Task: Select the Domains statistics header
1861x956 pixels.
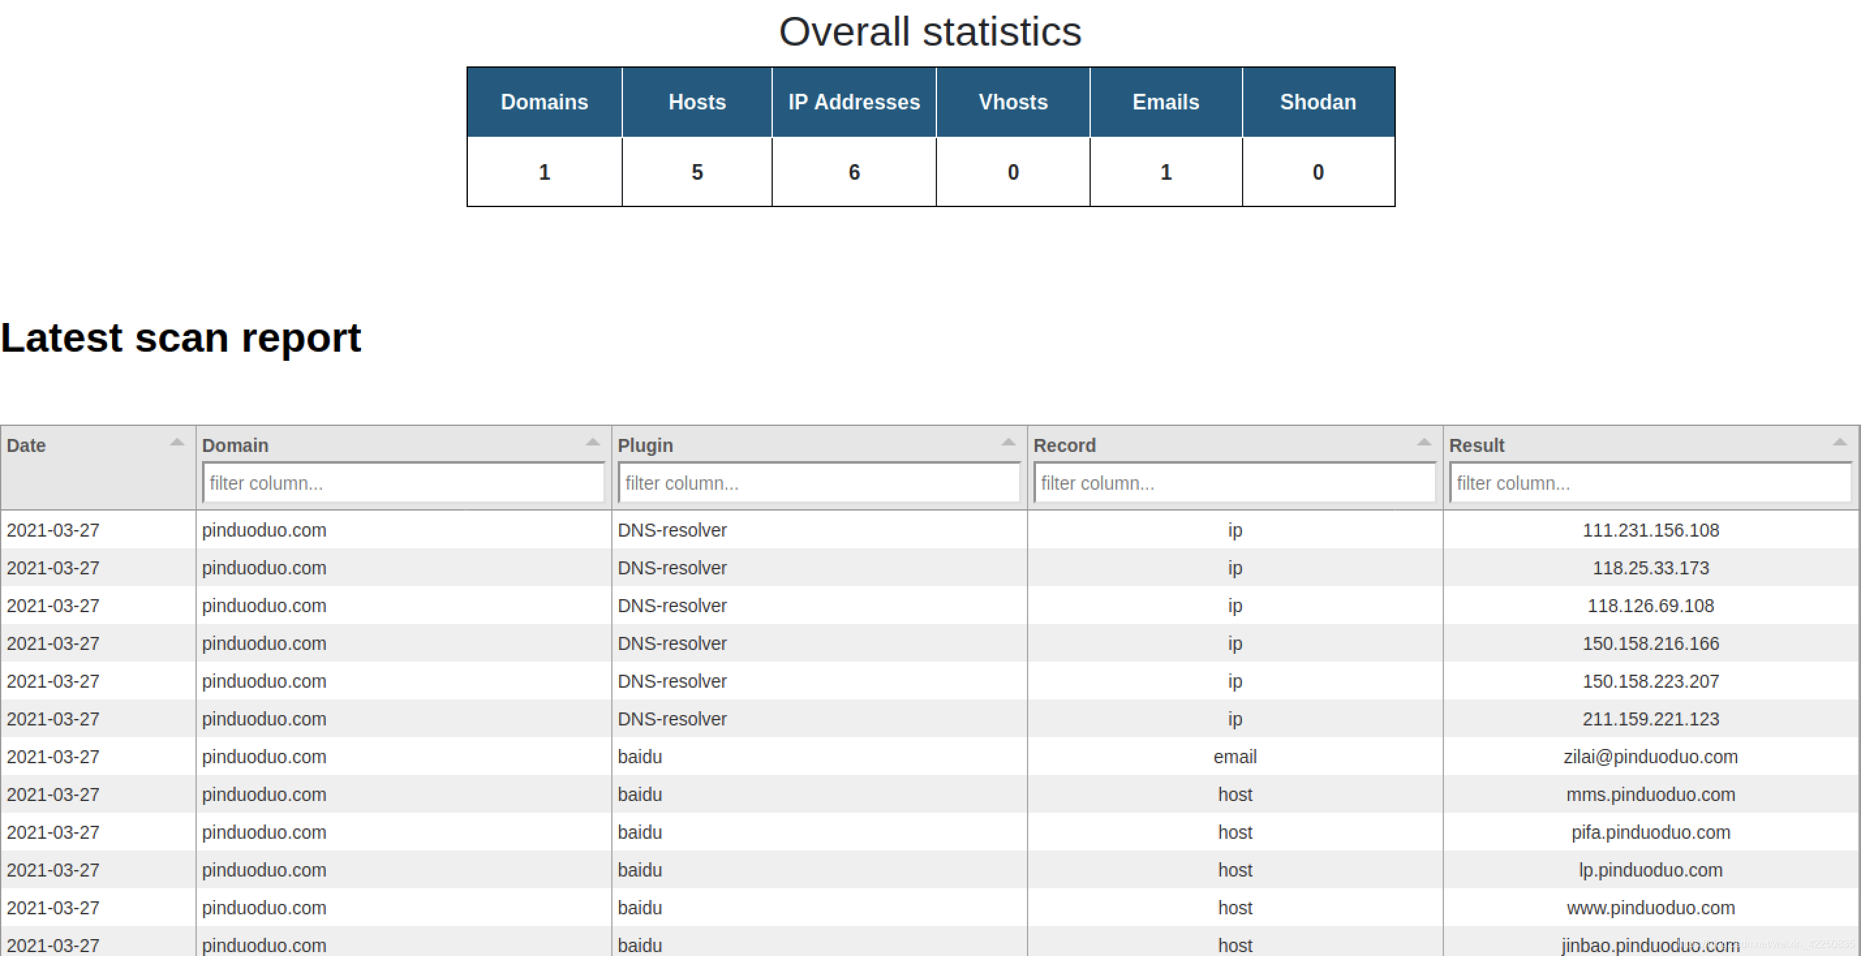Action: coord(545,102)
